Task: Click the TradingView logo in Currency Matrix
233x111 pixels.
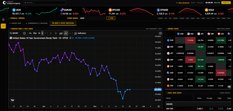Action: (x=229, y=87)
